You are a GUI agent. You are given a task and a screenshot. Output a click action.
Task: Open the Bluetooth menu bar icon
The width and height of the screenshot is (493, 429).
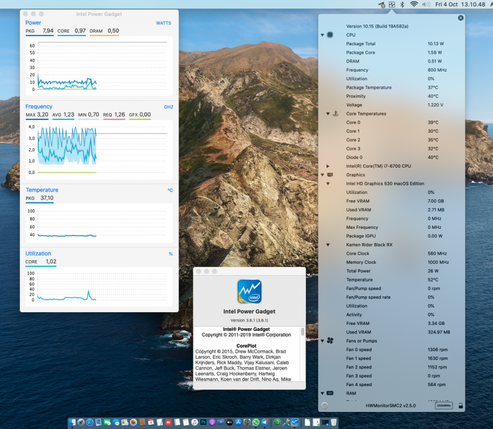pyautogui.click(x=402, y=5)
